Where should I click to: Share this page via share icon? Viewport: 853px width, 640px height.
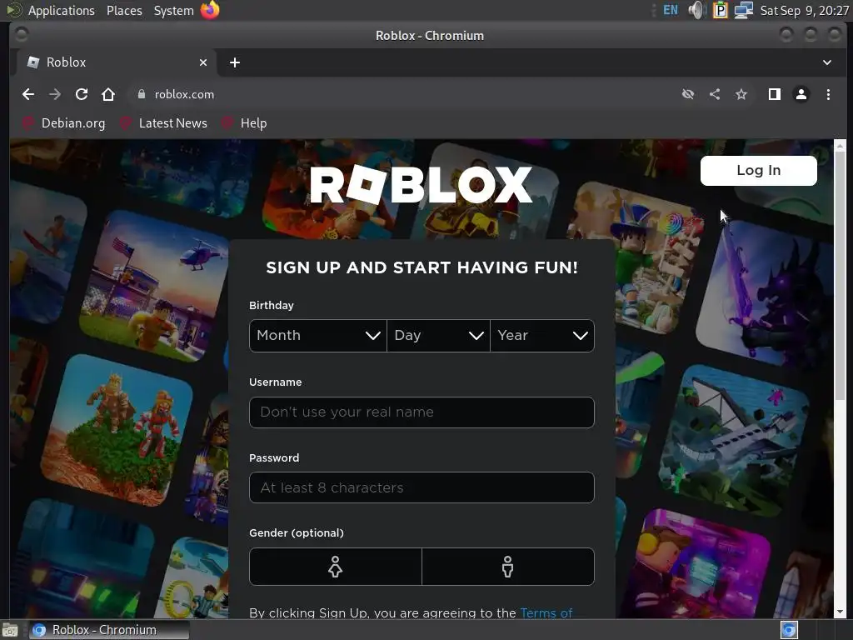(x=715, y=94)
